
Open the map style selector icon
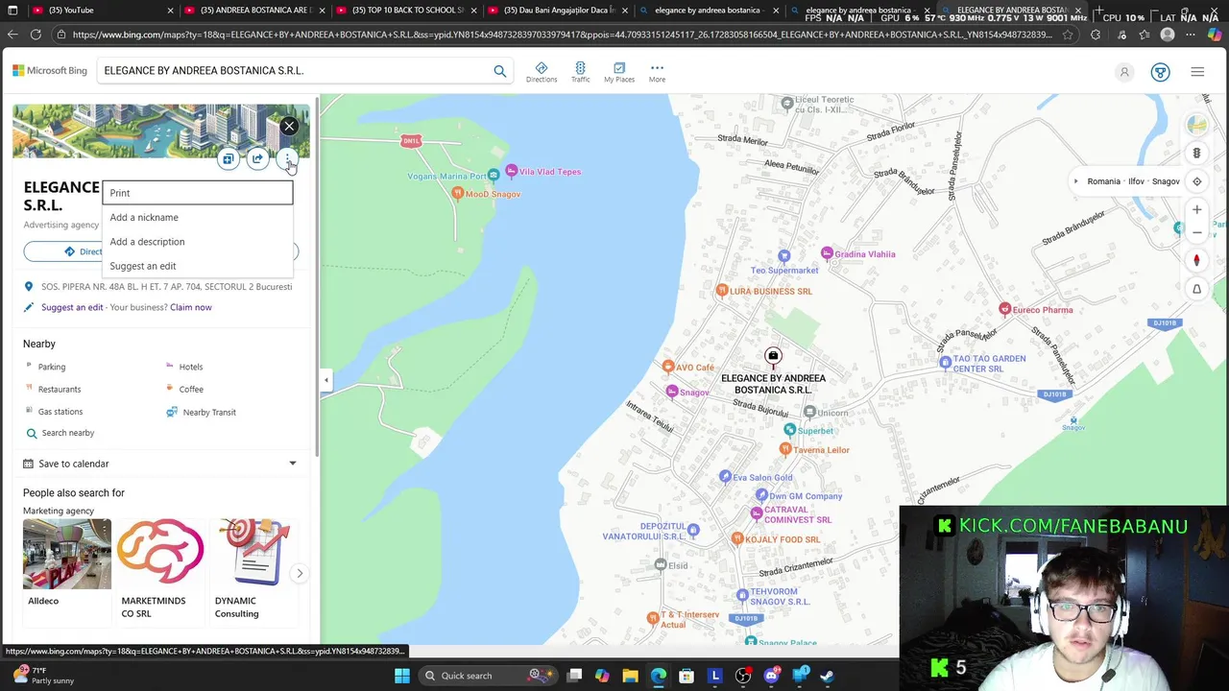(1196, 125)
